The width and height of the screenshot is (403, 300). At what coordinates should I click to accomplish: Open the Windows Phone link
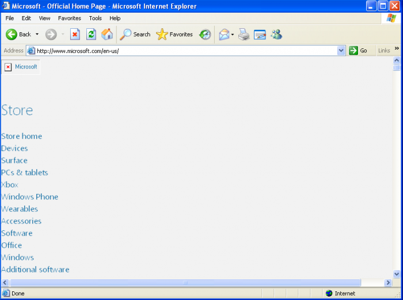pyautogui.click(x=29, y=197)
